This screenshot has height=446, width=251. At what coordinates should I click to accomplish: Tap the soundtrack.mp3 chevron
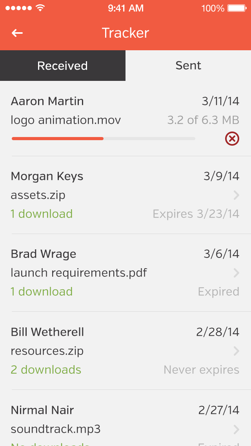(236, 430)
